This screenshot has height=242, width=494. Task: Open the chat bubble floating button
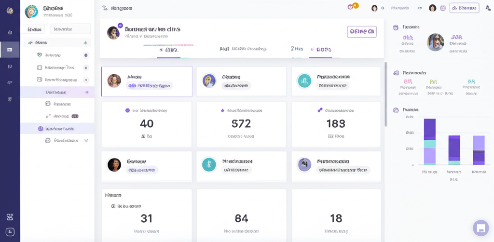[480, 228]
